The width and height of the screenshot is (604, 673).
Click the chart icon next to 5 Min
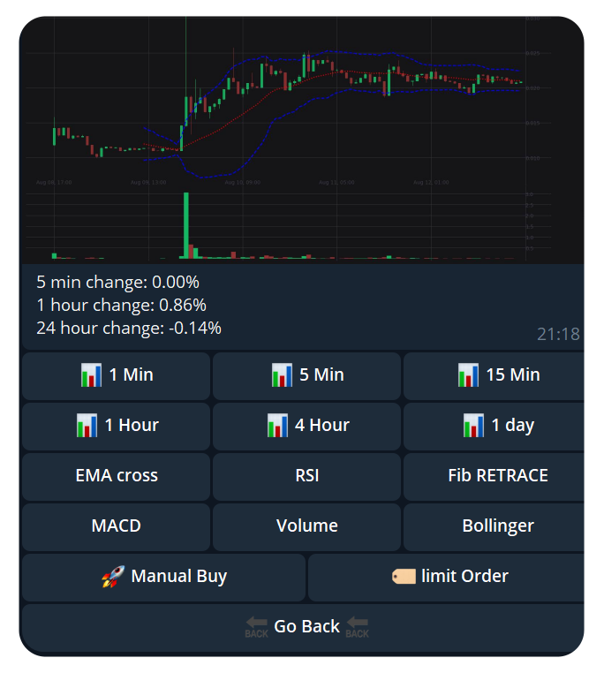tap(282, 375)
